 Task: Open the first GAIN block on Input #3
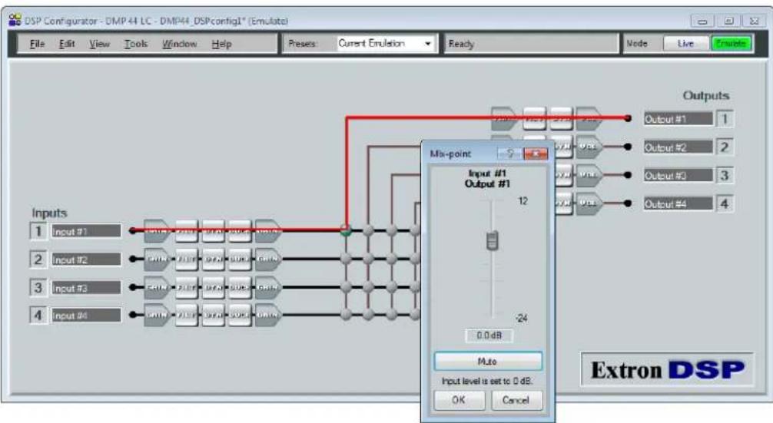[156, 287]
